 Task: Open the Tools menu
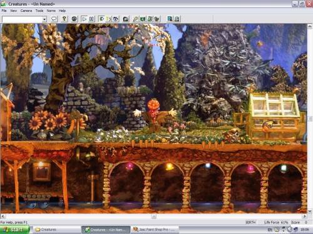(39, 11)
